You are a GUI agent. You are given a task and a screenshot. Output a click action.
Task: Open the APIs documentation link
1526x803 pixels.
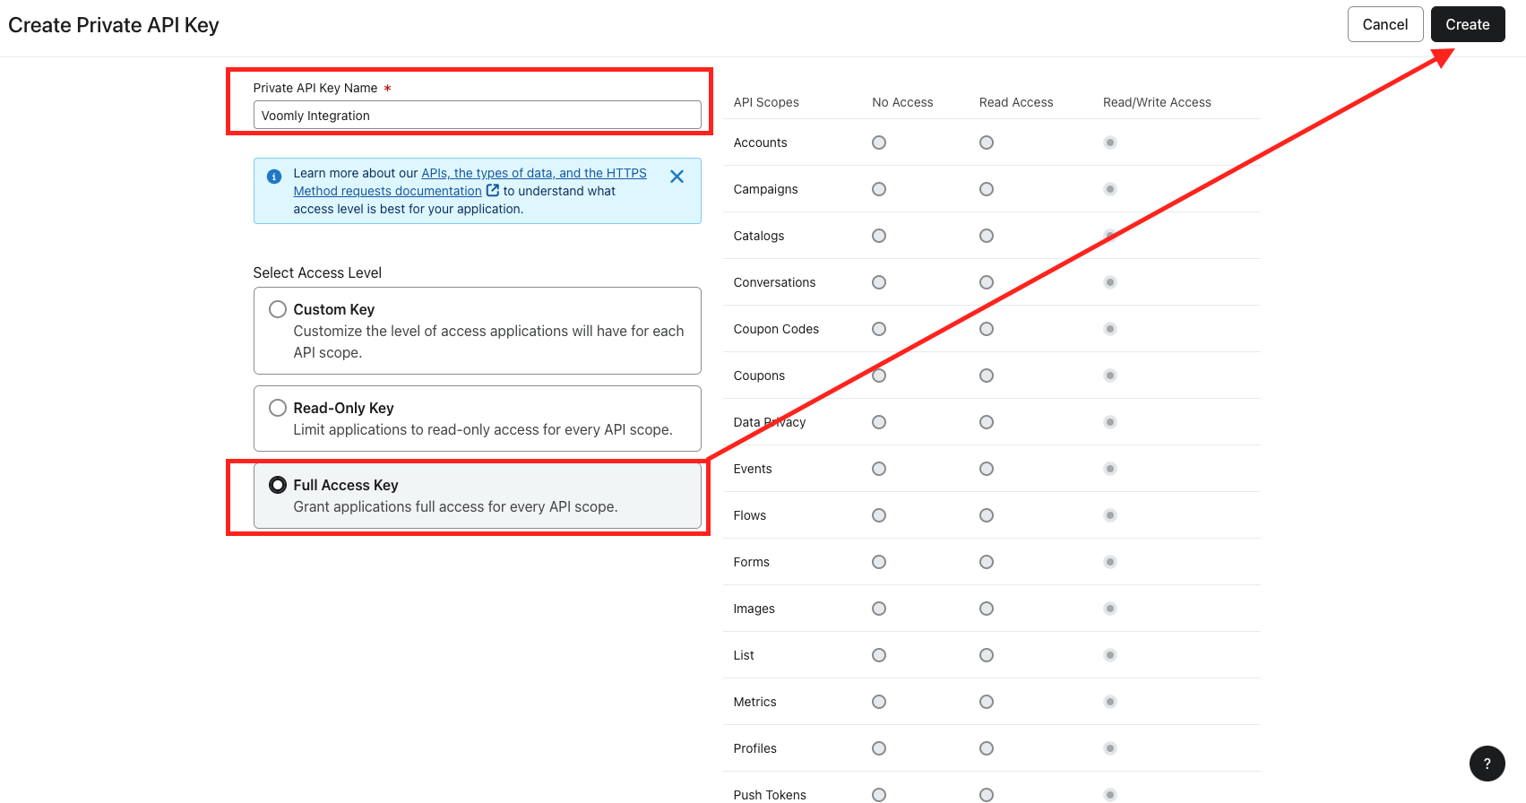click(x=470, y=182)
